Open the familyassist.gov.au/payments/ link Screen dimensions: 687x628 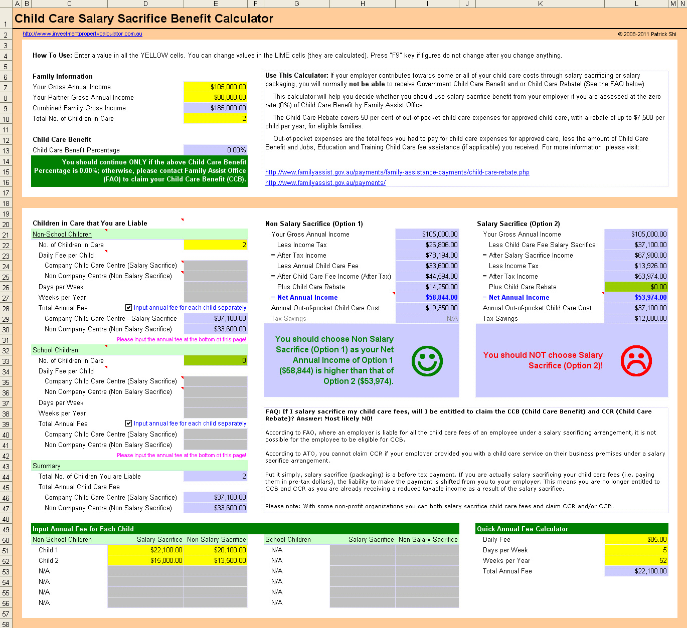pyautogui.click(x=325, y=183)
